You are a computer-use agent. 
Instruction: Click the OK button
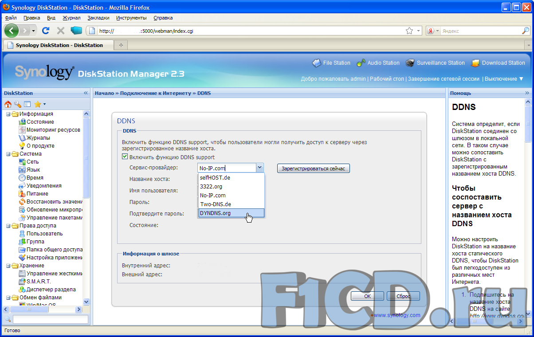(367, 296)
